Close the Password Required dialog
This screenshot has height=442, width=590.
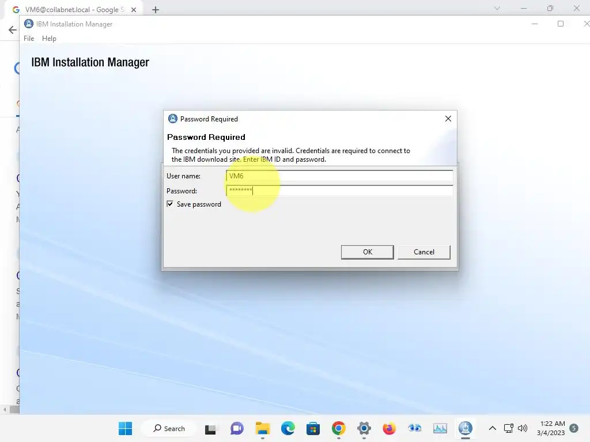pos(448,119)
